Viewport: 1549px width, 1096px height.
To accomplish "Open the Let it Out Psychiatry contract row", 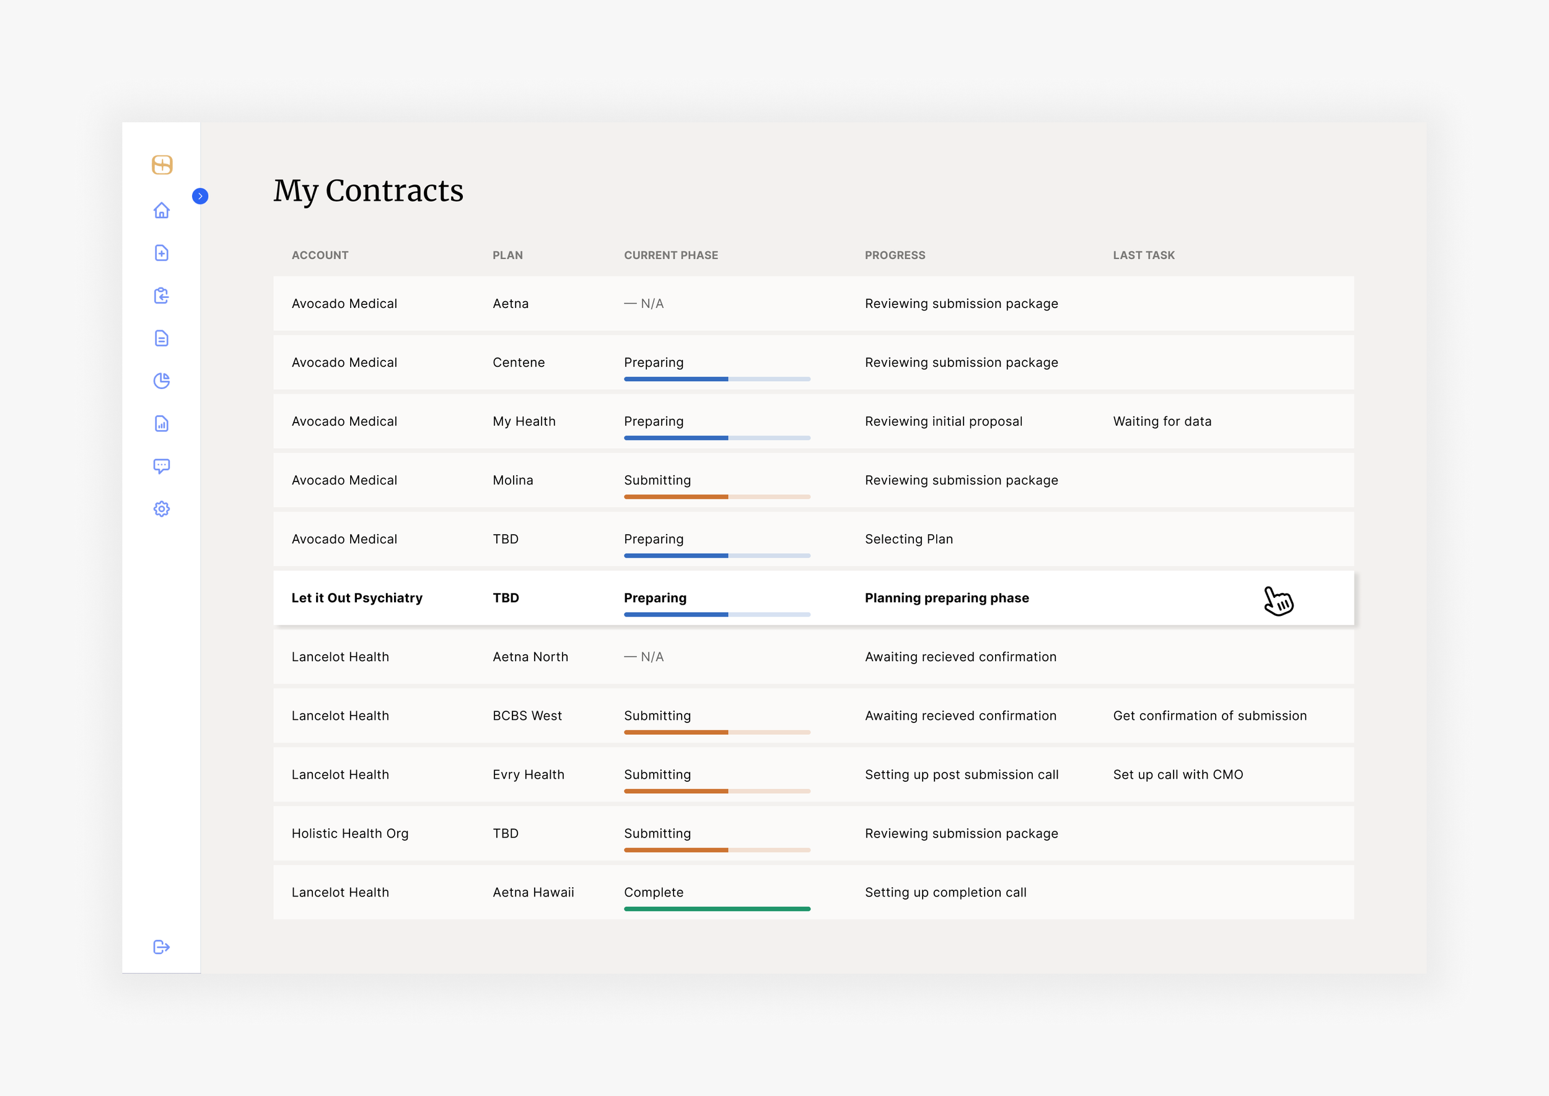I will 357,598.
